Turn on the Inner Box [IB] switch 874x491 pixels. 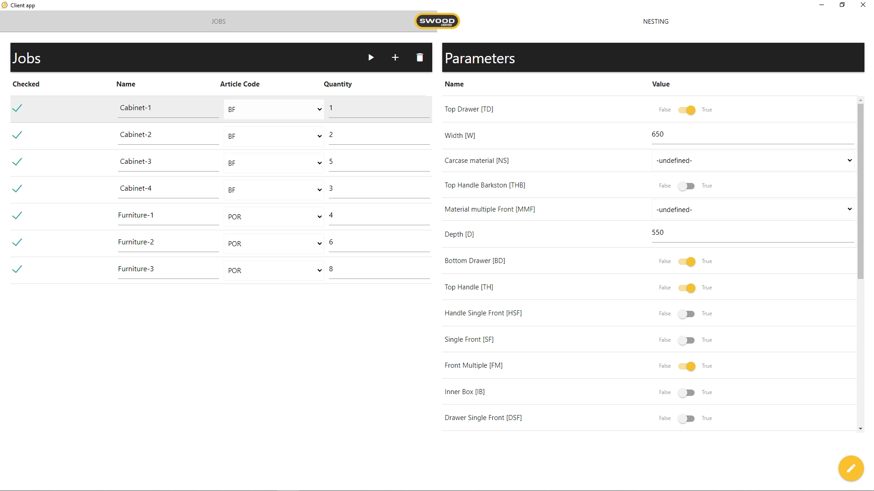[x=686, y=393]
